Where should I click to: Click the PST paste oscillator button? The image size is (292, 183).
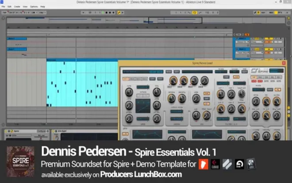[160, 79]
